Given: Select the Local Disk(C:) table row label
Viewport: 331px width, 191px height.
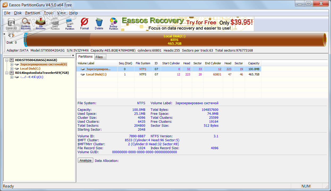Looking at the screenshot, I should 96,74.
